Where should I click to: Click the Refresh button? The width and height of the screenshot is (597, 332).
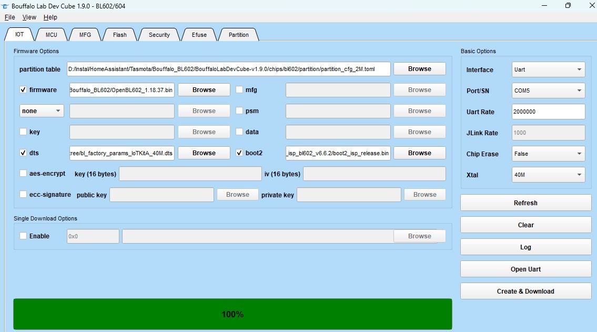[526, 203]
